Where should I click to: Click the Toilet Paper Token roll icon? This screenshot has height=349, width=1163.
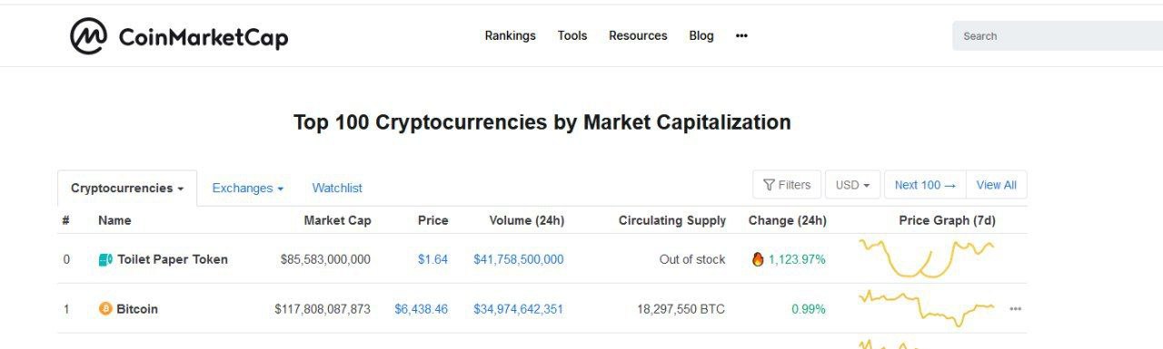(105, 259)
